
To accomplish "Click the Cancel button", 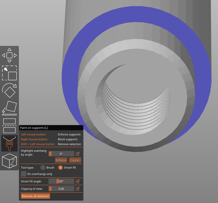I will [75, 160].
